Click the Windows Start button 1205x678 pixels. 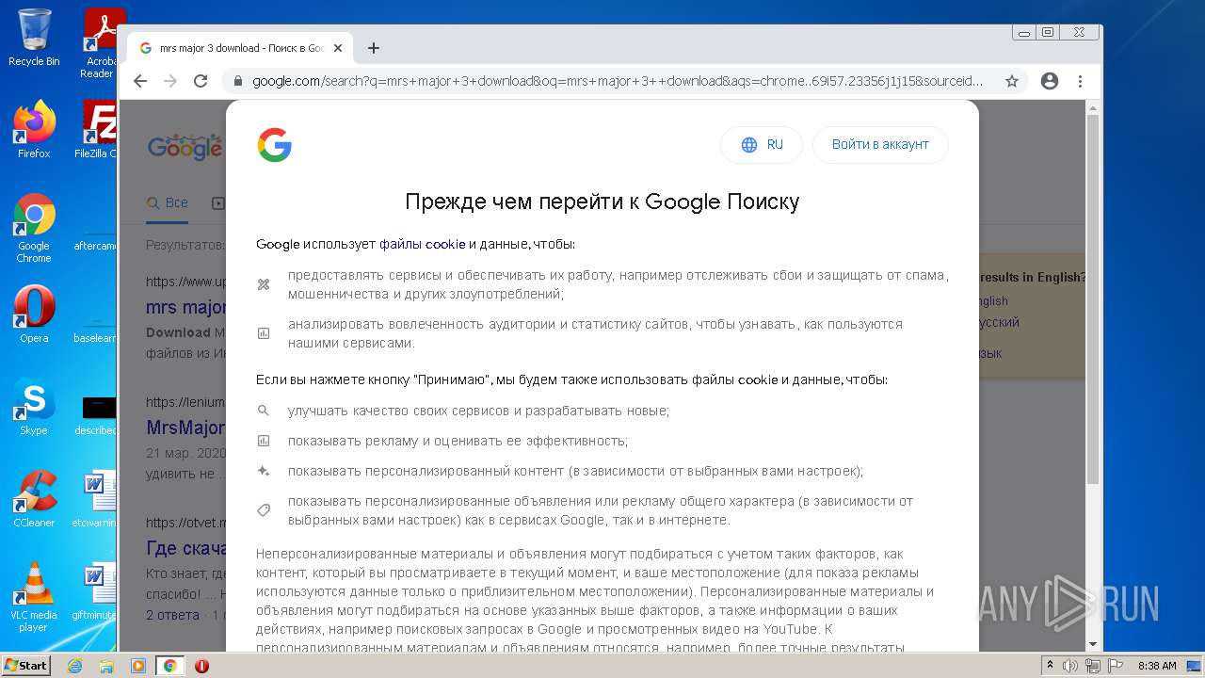(26, 666)
